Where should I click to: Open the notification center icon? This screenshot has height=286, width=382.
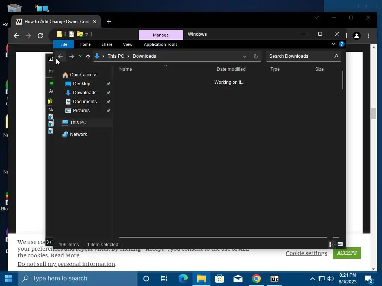pyautogui.click(x=369, y=279)
